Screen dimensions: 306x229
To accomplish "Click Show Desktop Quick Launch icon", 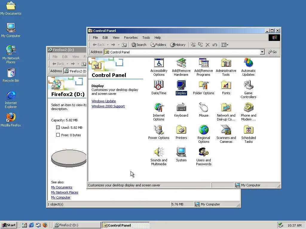I will (x=25, y=225).
